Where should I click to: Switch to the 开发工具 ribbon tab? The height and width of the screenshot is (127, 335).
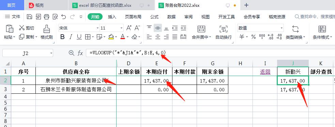[227, 17]
